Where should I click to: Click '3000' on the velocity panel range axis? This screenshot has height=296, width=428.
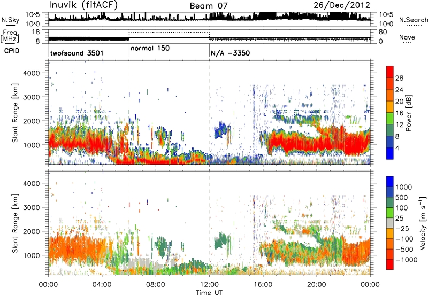pyautogui.click(x=31, y=207)
